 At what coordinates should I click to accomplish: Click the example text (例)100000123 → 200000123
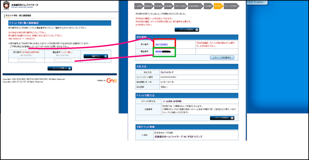pos(21,39)
